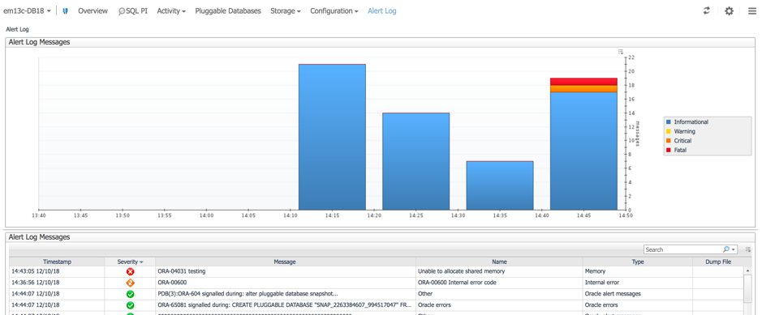Screen dimensions: 762x315
Task: Click the table vertical scrollbar thumb
Action: (747, 288)
